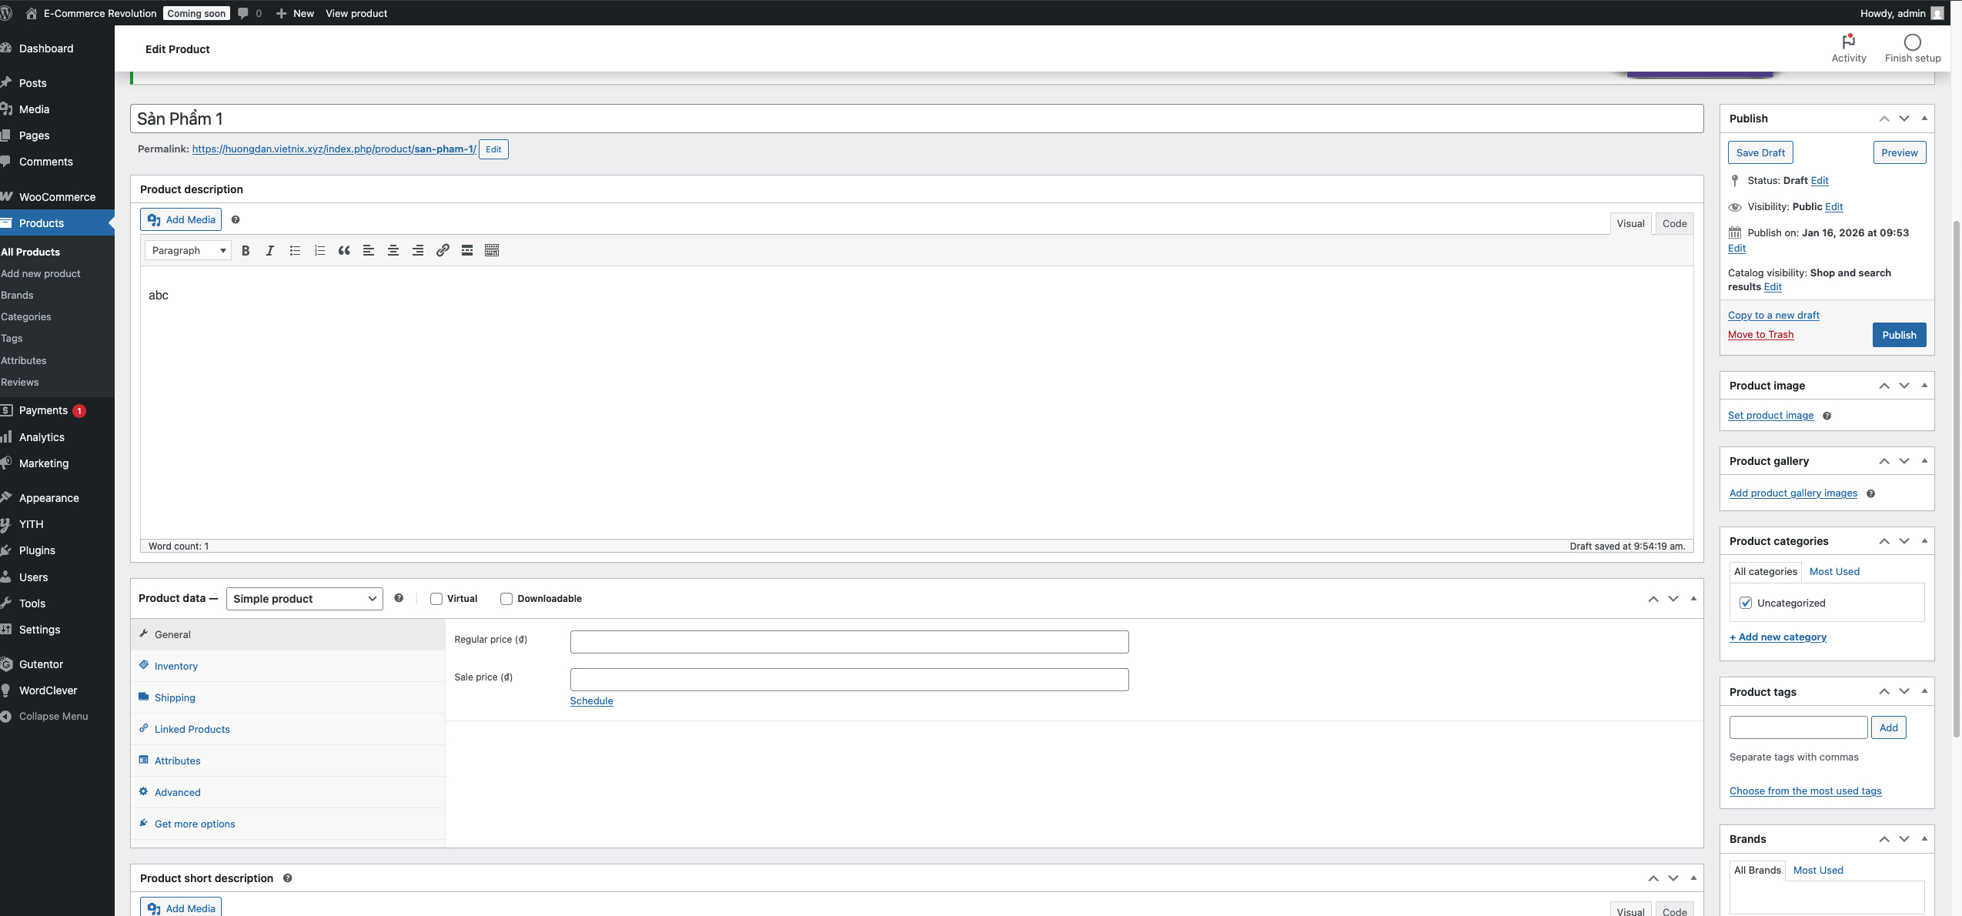The height and width of the screenshot is (916, 1962).
Task: Open the Inventory product data tab
Action: 176,666
